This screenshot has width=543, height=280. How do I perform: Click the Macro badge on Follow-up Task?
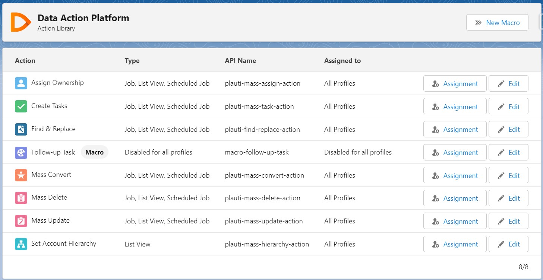click(x=95, y=152)
